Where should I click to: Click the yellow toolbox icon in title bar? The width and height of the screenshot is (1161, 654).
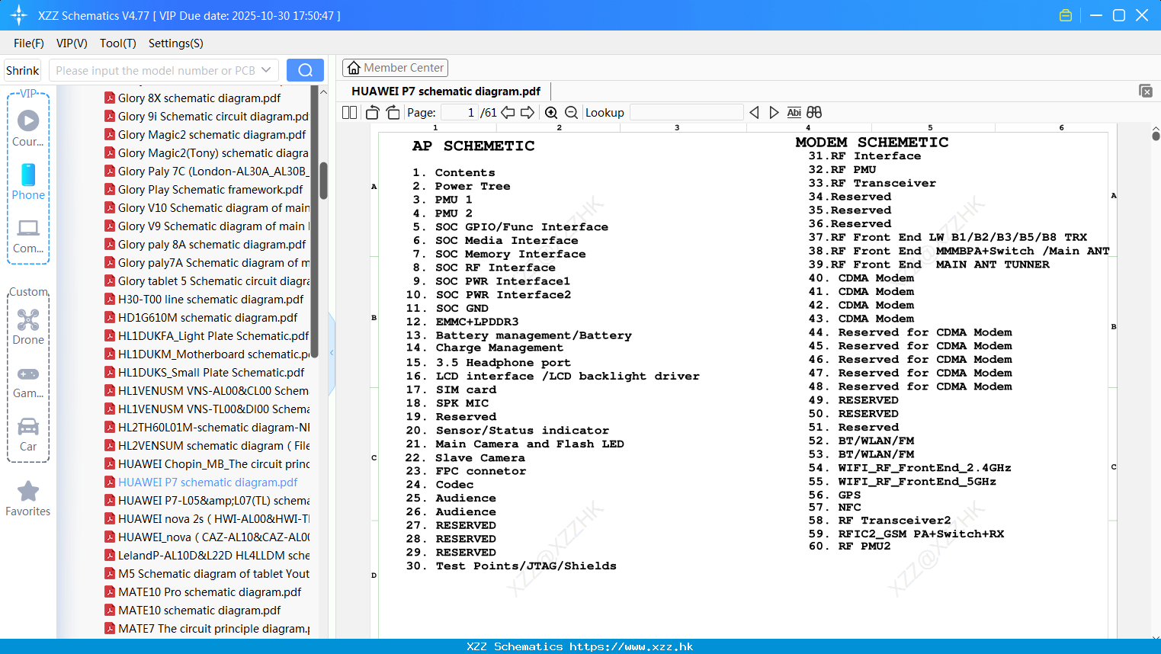[x=1066, y=15]
